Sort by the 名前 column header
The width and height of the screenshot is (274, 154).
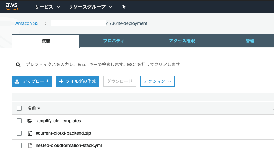coord(34,108)
